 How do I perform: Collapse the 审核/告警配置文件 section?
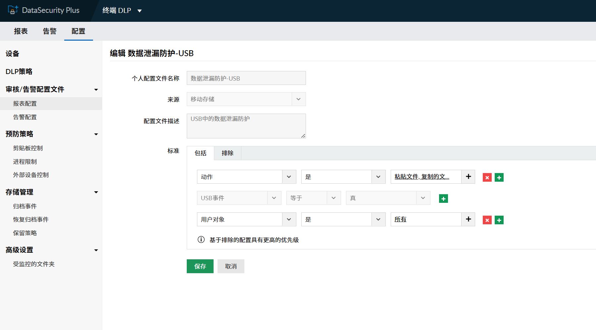(96, 90)
